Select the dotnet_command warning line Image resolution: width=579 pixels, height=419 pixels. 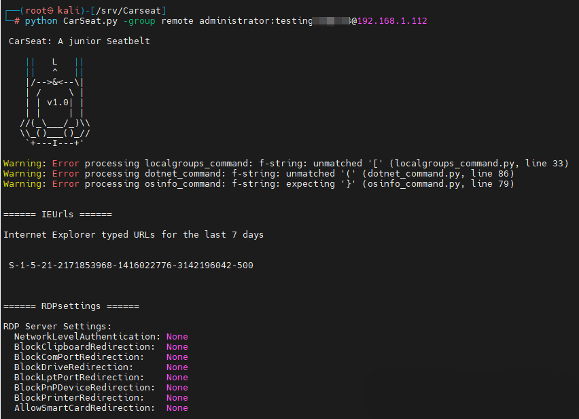click(x=258, y=174)
